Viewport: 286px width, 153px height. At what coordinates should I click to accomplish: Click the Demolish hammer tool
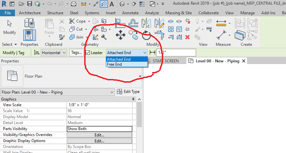[104, 37]
